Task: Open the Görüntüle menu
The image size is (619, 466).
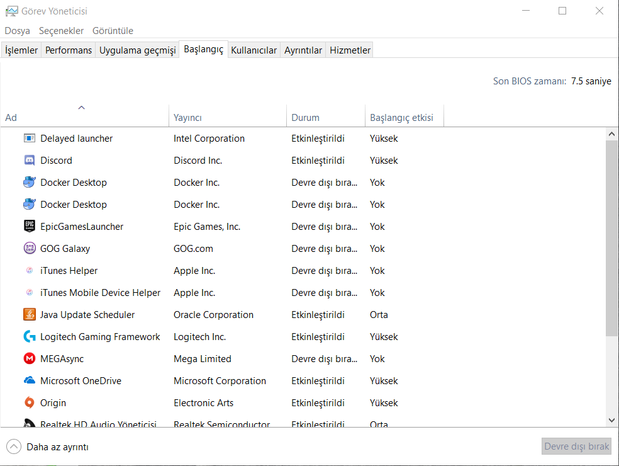Action: click(113, 31)
